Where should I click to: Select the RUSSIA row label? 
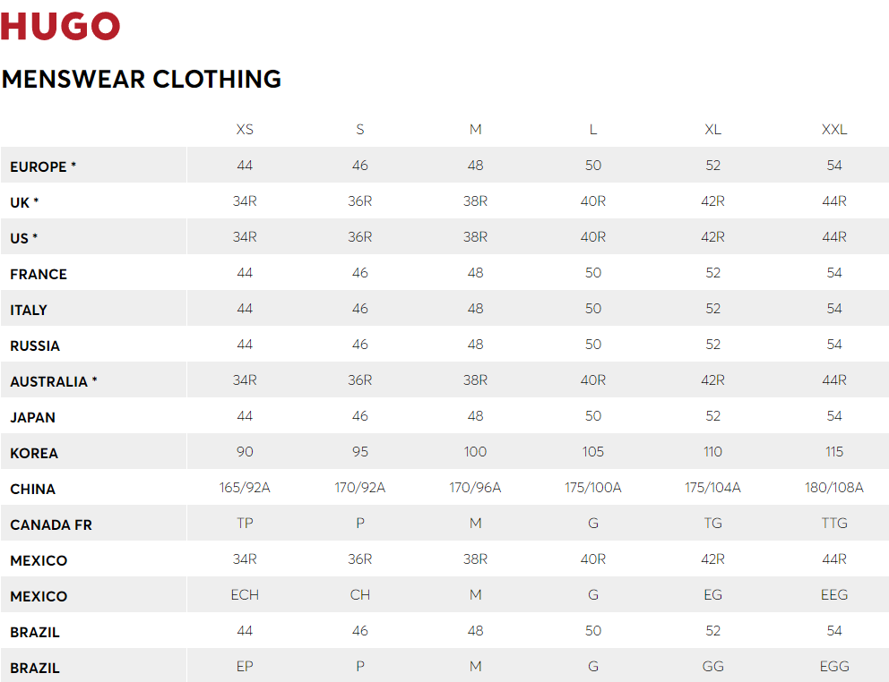[35, 345]
